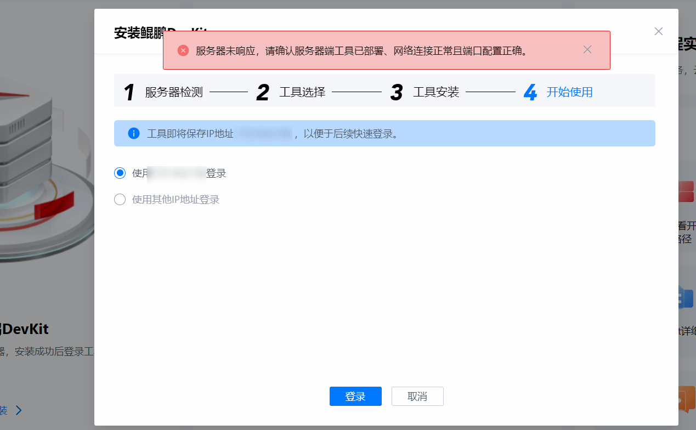Click the 取消 button
696x430 pixels.
(417, 397)
